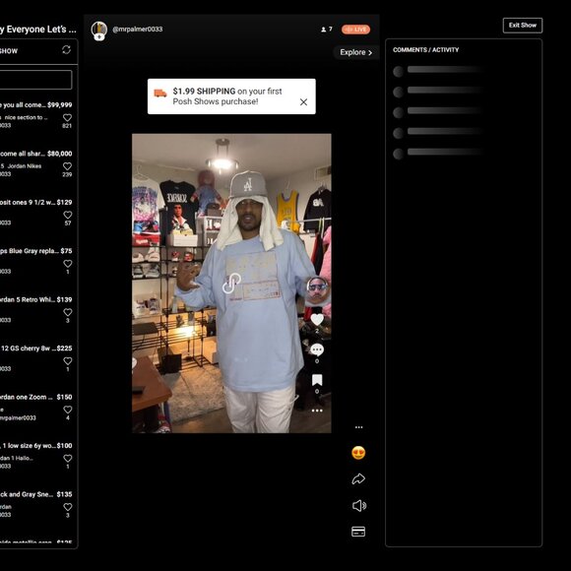Like the $100 low size 6y heart

[67, 459]
